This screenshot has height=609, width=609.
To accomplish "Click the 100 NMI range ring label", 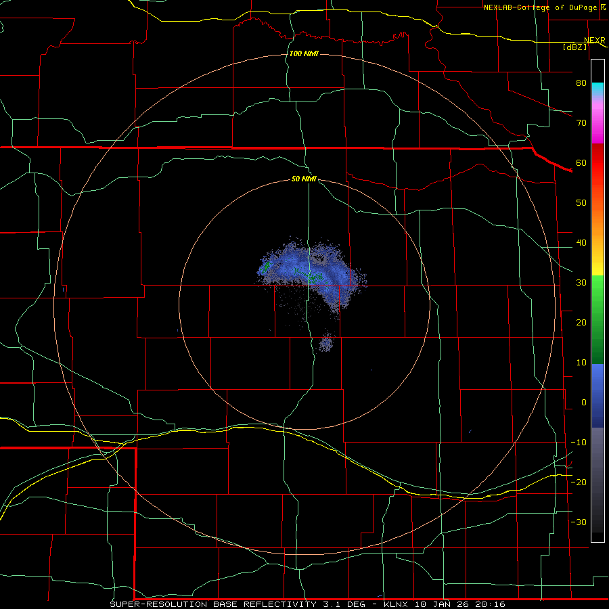I will 304,53.
